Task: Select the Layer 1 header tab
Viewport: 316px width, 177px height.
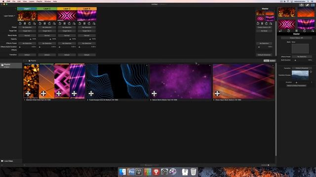Action: click(27, 9)
